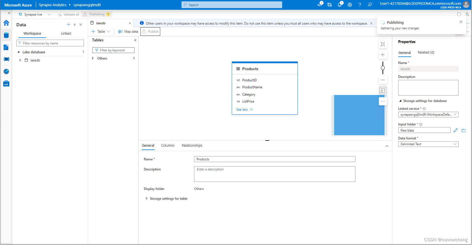Select the table General tab
This screenshot has height=245, width=472.
tap(148, 146)
